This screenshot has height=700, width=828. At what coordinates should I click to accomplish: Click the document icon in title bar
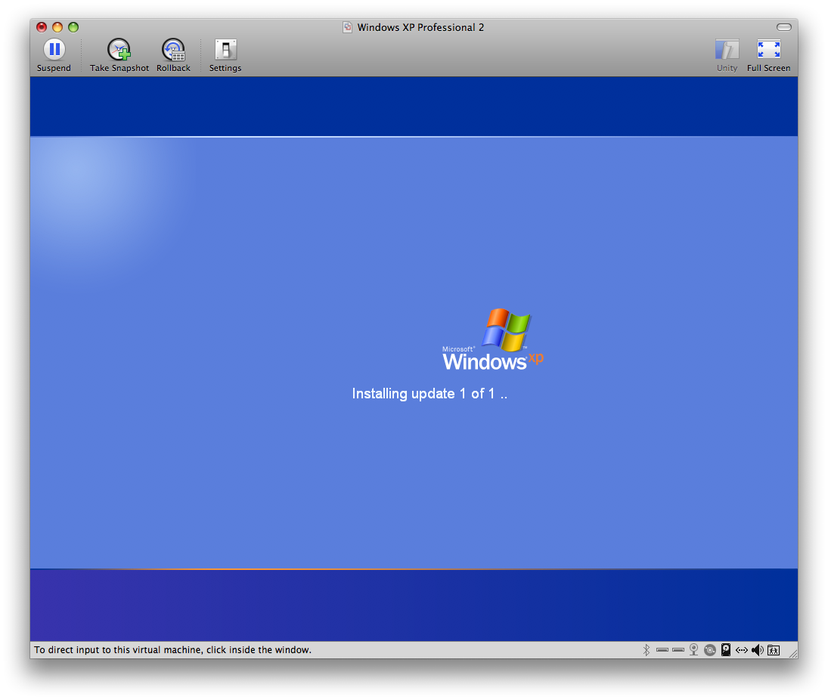(347, 27)
